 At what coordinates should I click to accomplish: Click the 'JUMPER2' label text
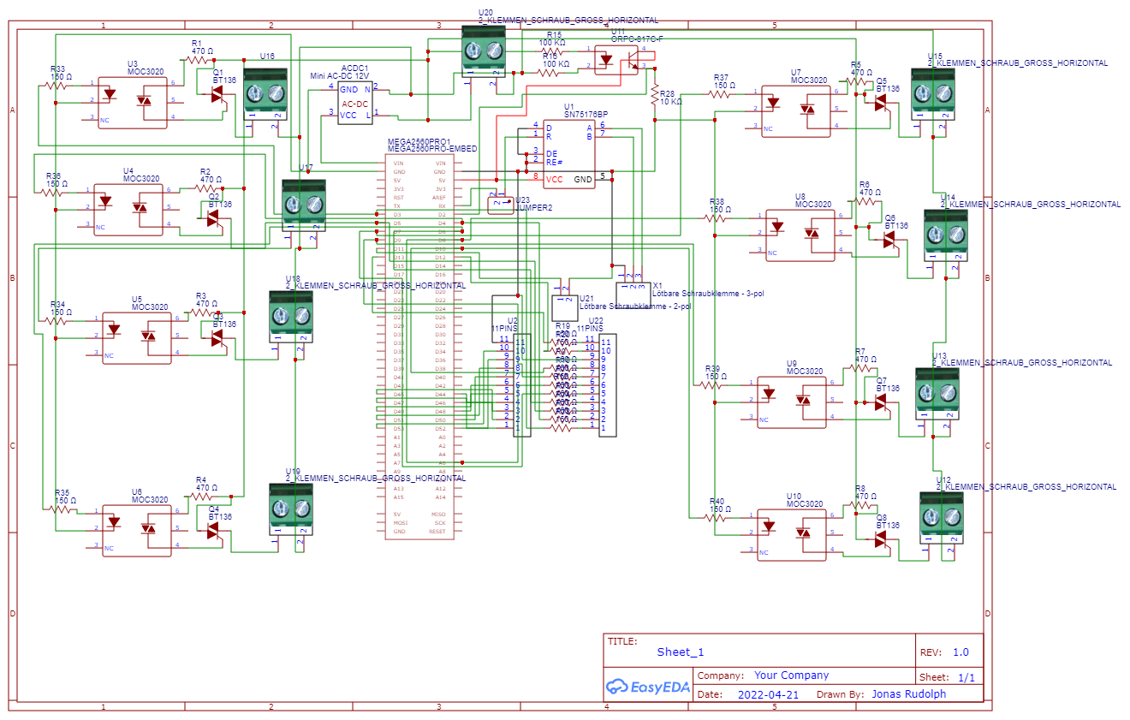point(534,207)
